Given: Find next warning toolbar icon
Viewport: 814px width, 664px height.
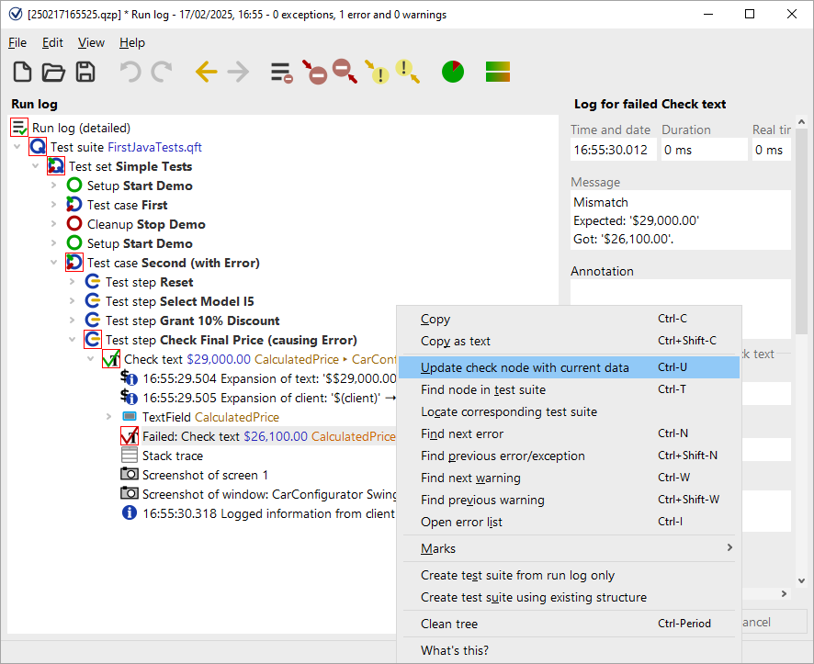Looking at the screenshot, I should pos(377,72).
